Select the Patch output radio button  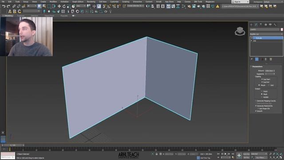[262, 92]
